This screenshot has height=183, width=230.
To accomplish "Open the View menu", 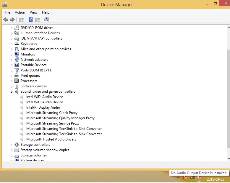I will coord(33,12).
